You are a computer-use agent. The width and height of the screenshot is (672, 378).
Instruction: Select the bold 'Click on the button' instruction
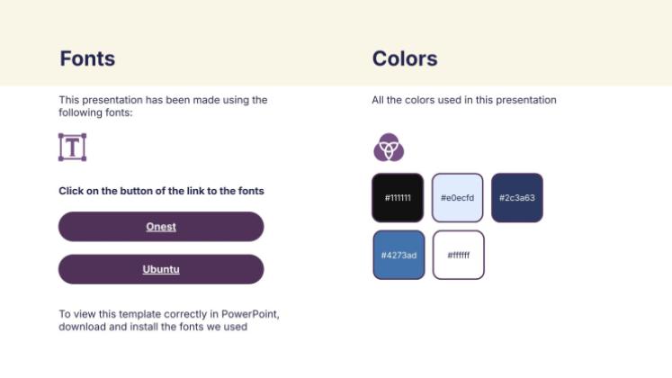pos(161,191)
